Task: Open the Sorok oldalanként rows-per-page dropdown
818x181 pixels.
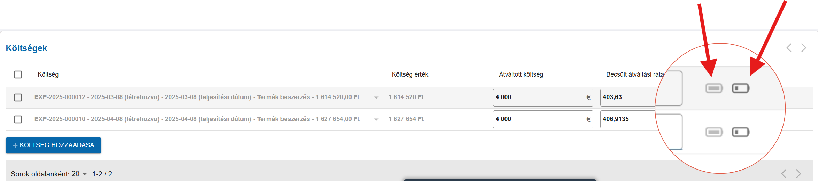Action: pyautogui.click(x=80, y=174)
